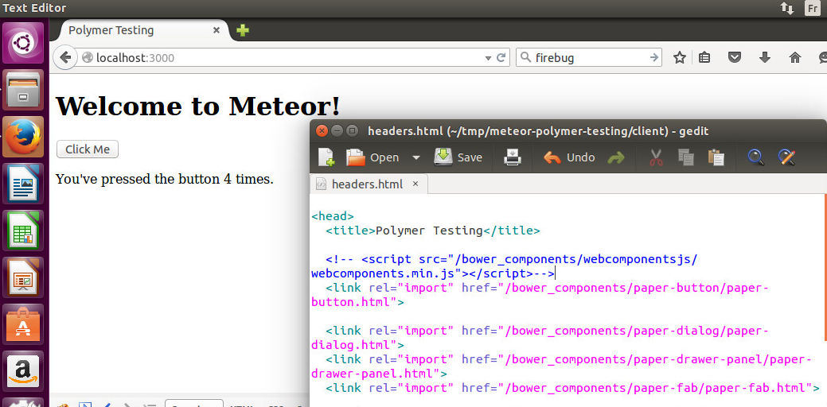Viewport: 827px width, 407px height.
Task: Select the headers.html tab in gedit
Action: click(369, 184)
